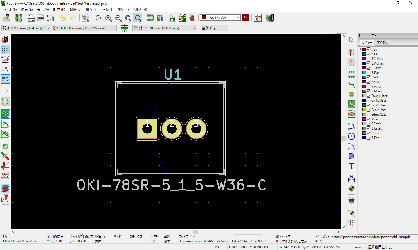Run design rules check ladybug icon

tap(192, 18)
